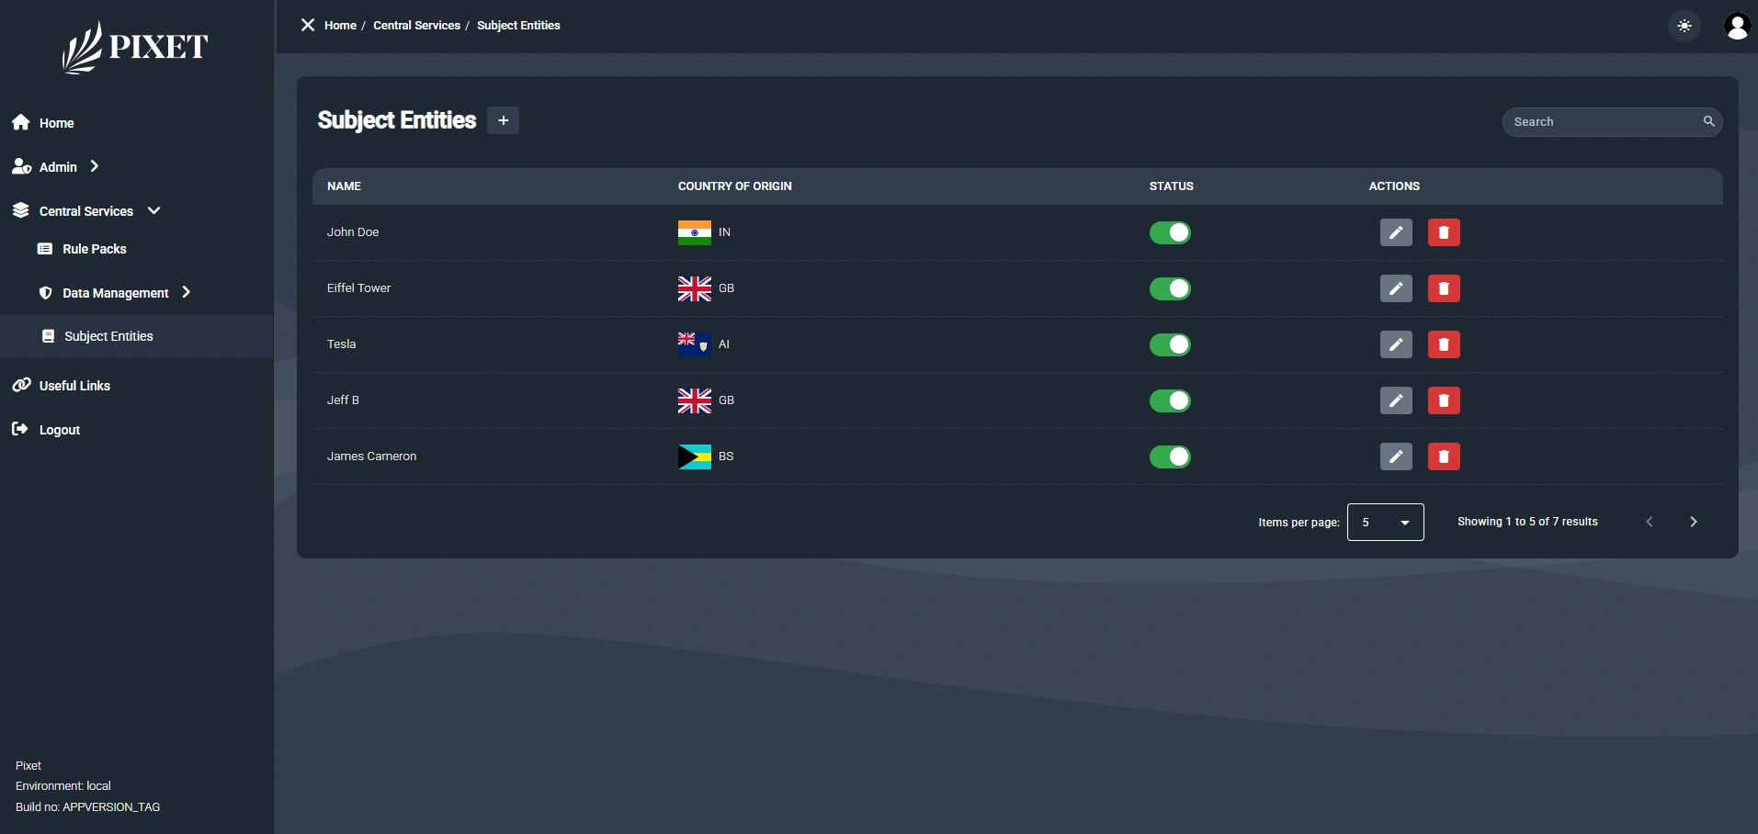Image resolution: width=1758 pixels, height=834 pixels.
Task: Delete the Eiffel Tower entity
Action: coord(1443,288)
